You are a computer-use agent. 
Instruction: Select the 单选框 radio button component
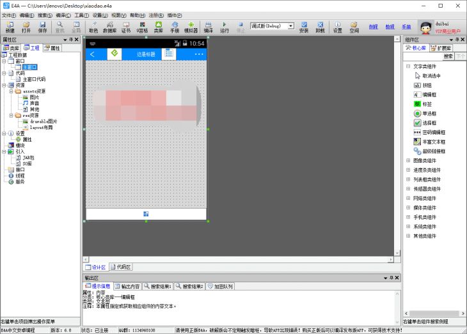click(425, 114)
